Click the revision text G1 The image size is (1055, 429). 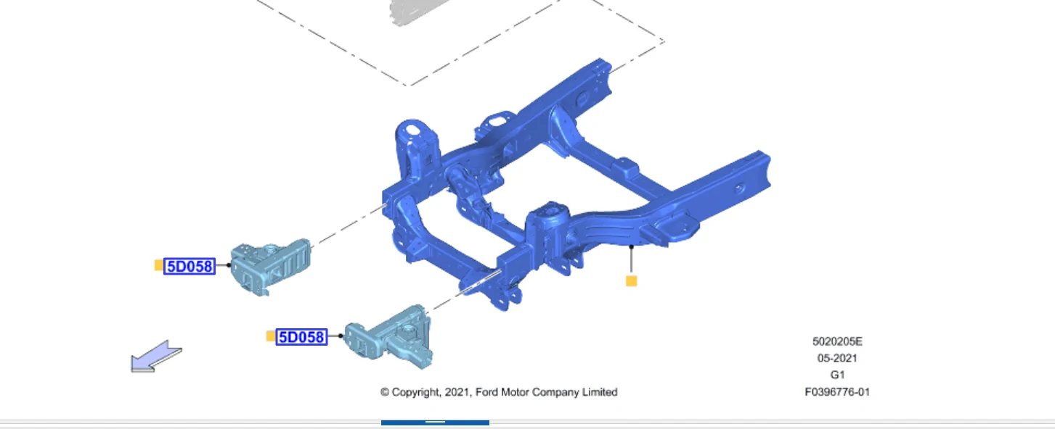pyautogui.click(x=837, y=375)
